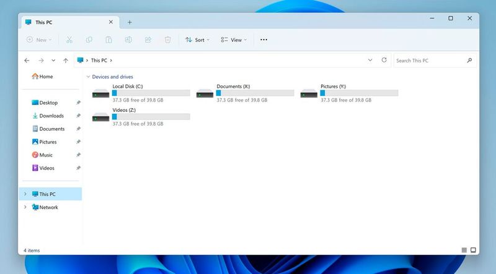
Task: Click chevron after This PC in breadcrumb
Action: (111, 60)
